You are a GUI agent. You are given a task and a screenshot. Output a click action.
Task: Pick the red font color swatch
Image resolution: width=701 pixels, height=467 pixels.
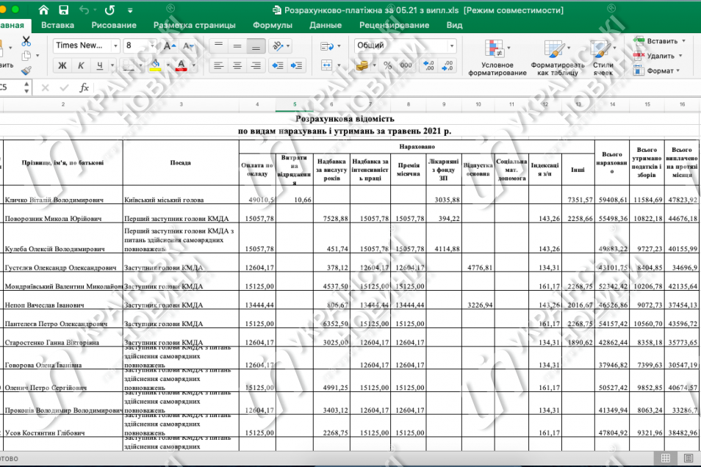click(181, 65)
